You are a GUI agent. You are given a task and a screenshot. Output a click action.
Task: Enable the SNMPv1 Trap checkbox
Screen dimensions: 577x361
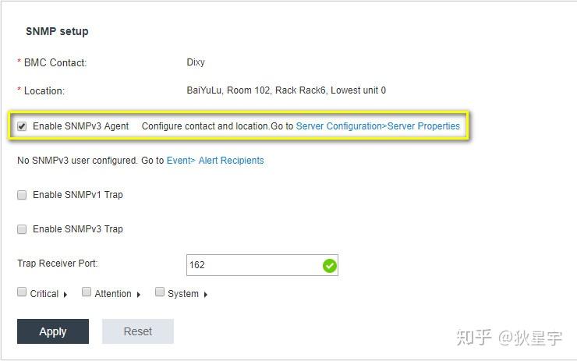pyautogui.click(x=22, y=195)
